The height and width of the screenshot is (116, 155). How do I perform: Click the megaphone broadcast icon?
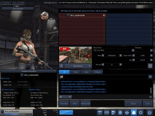pyautogui.click(x=61, y=77)
